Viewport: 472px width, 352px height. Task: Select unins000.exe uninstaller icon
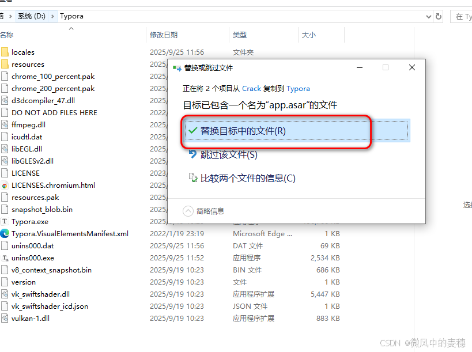[x=5, y=258]
